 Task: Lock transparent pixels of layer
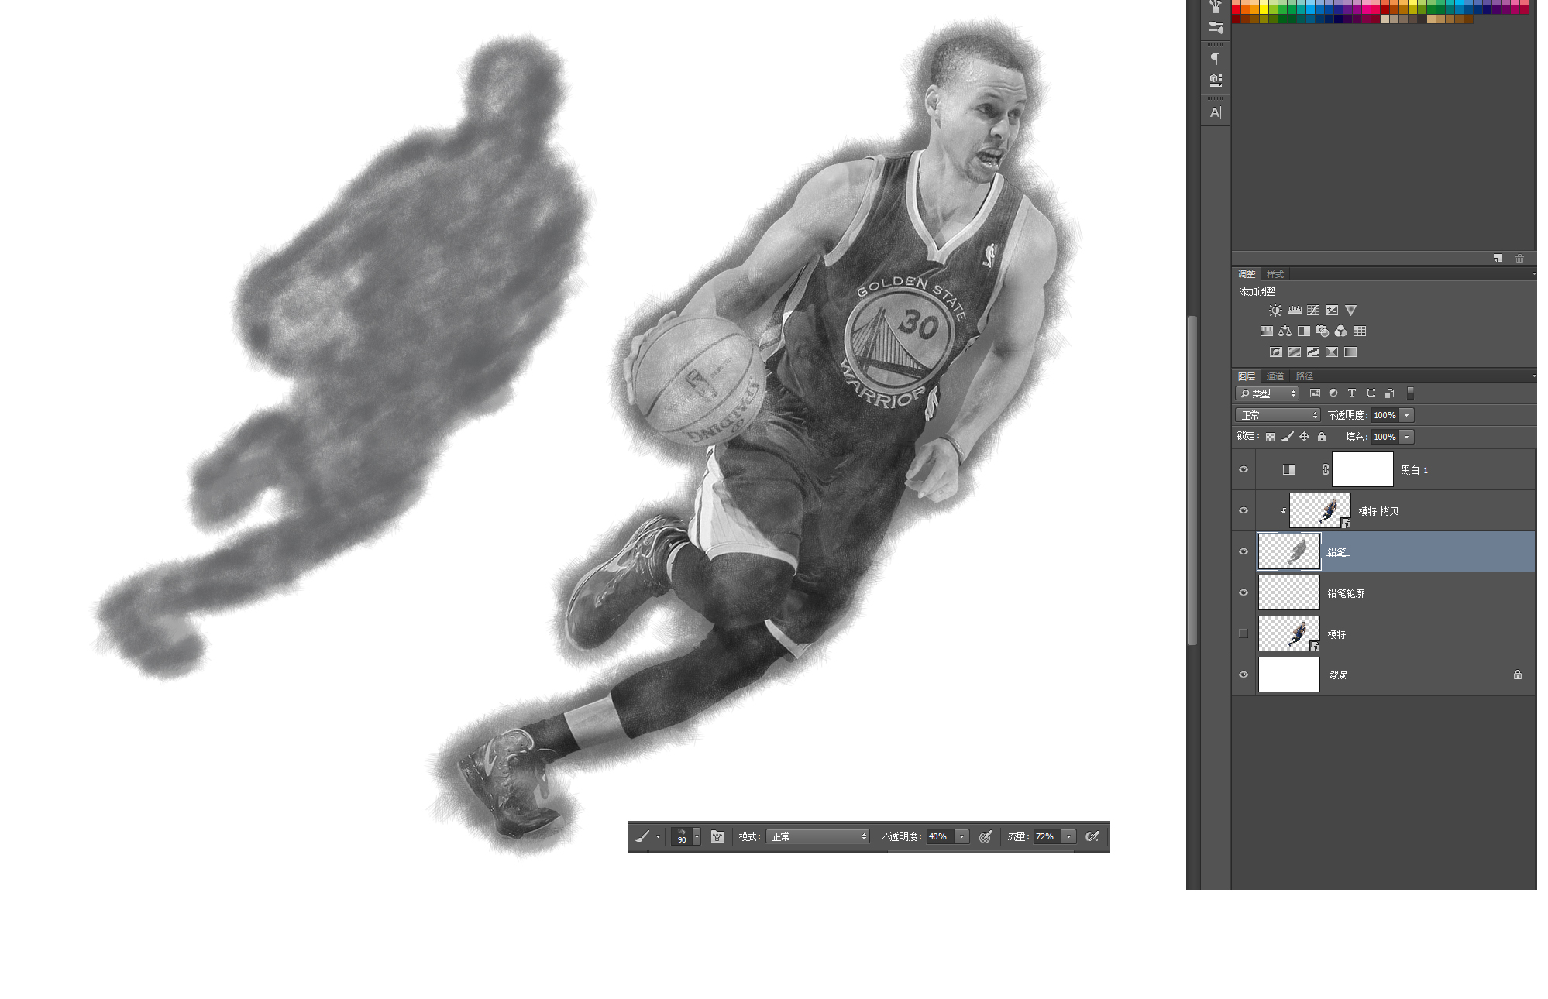pos(1270,438)
